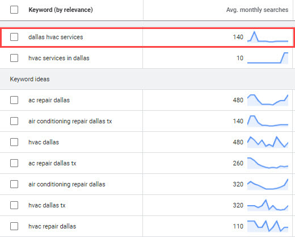Select the 'hvac dallas' keyword checkbox
295x237 pixels.
coord(14,142)
